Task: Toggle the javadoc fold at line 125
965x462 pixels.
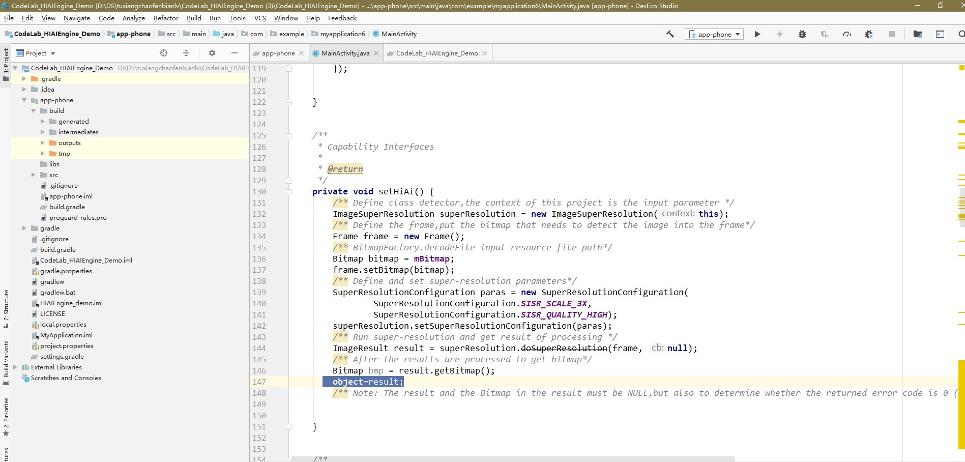Action: pos(288,136)
